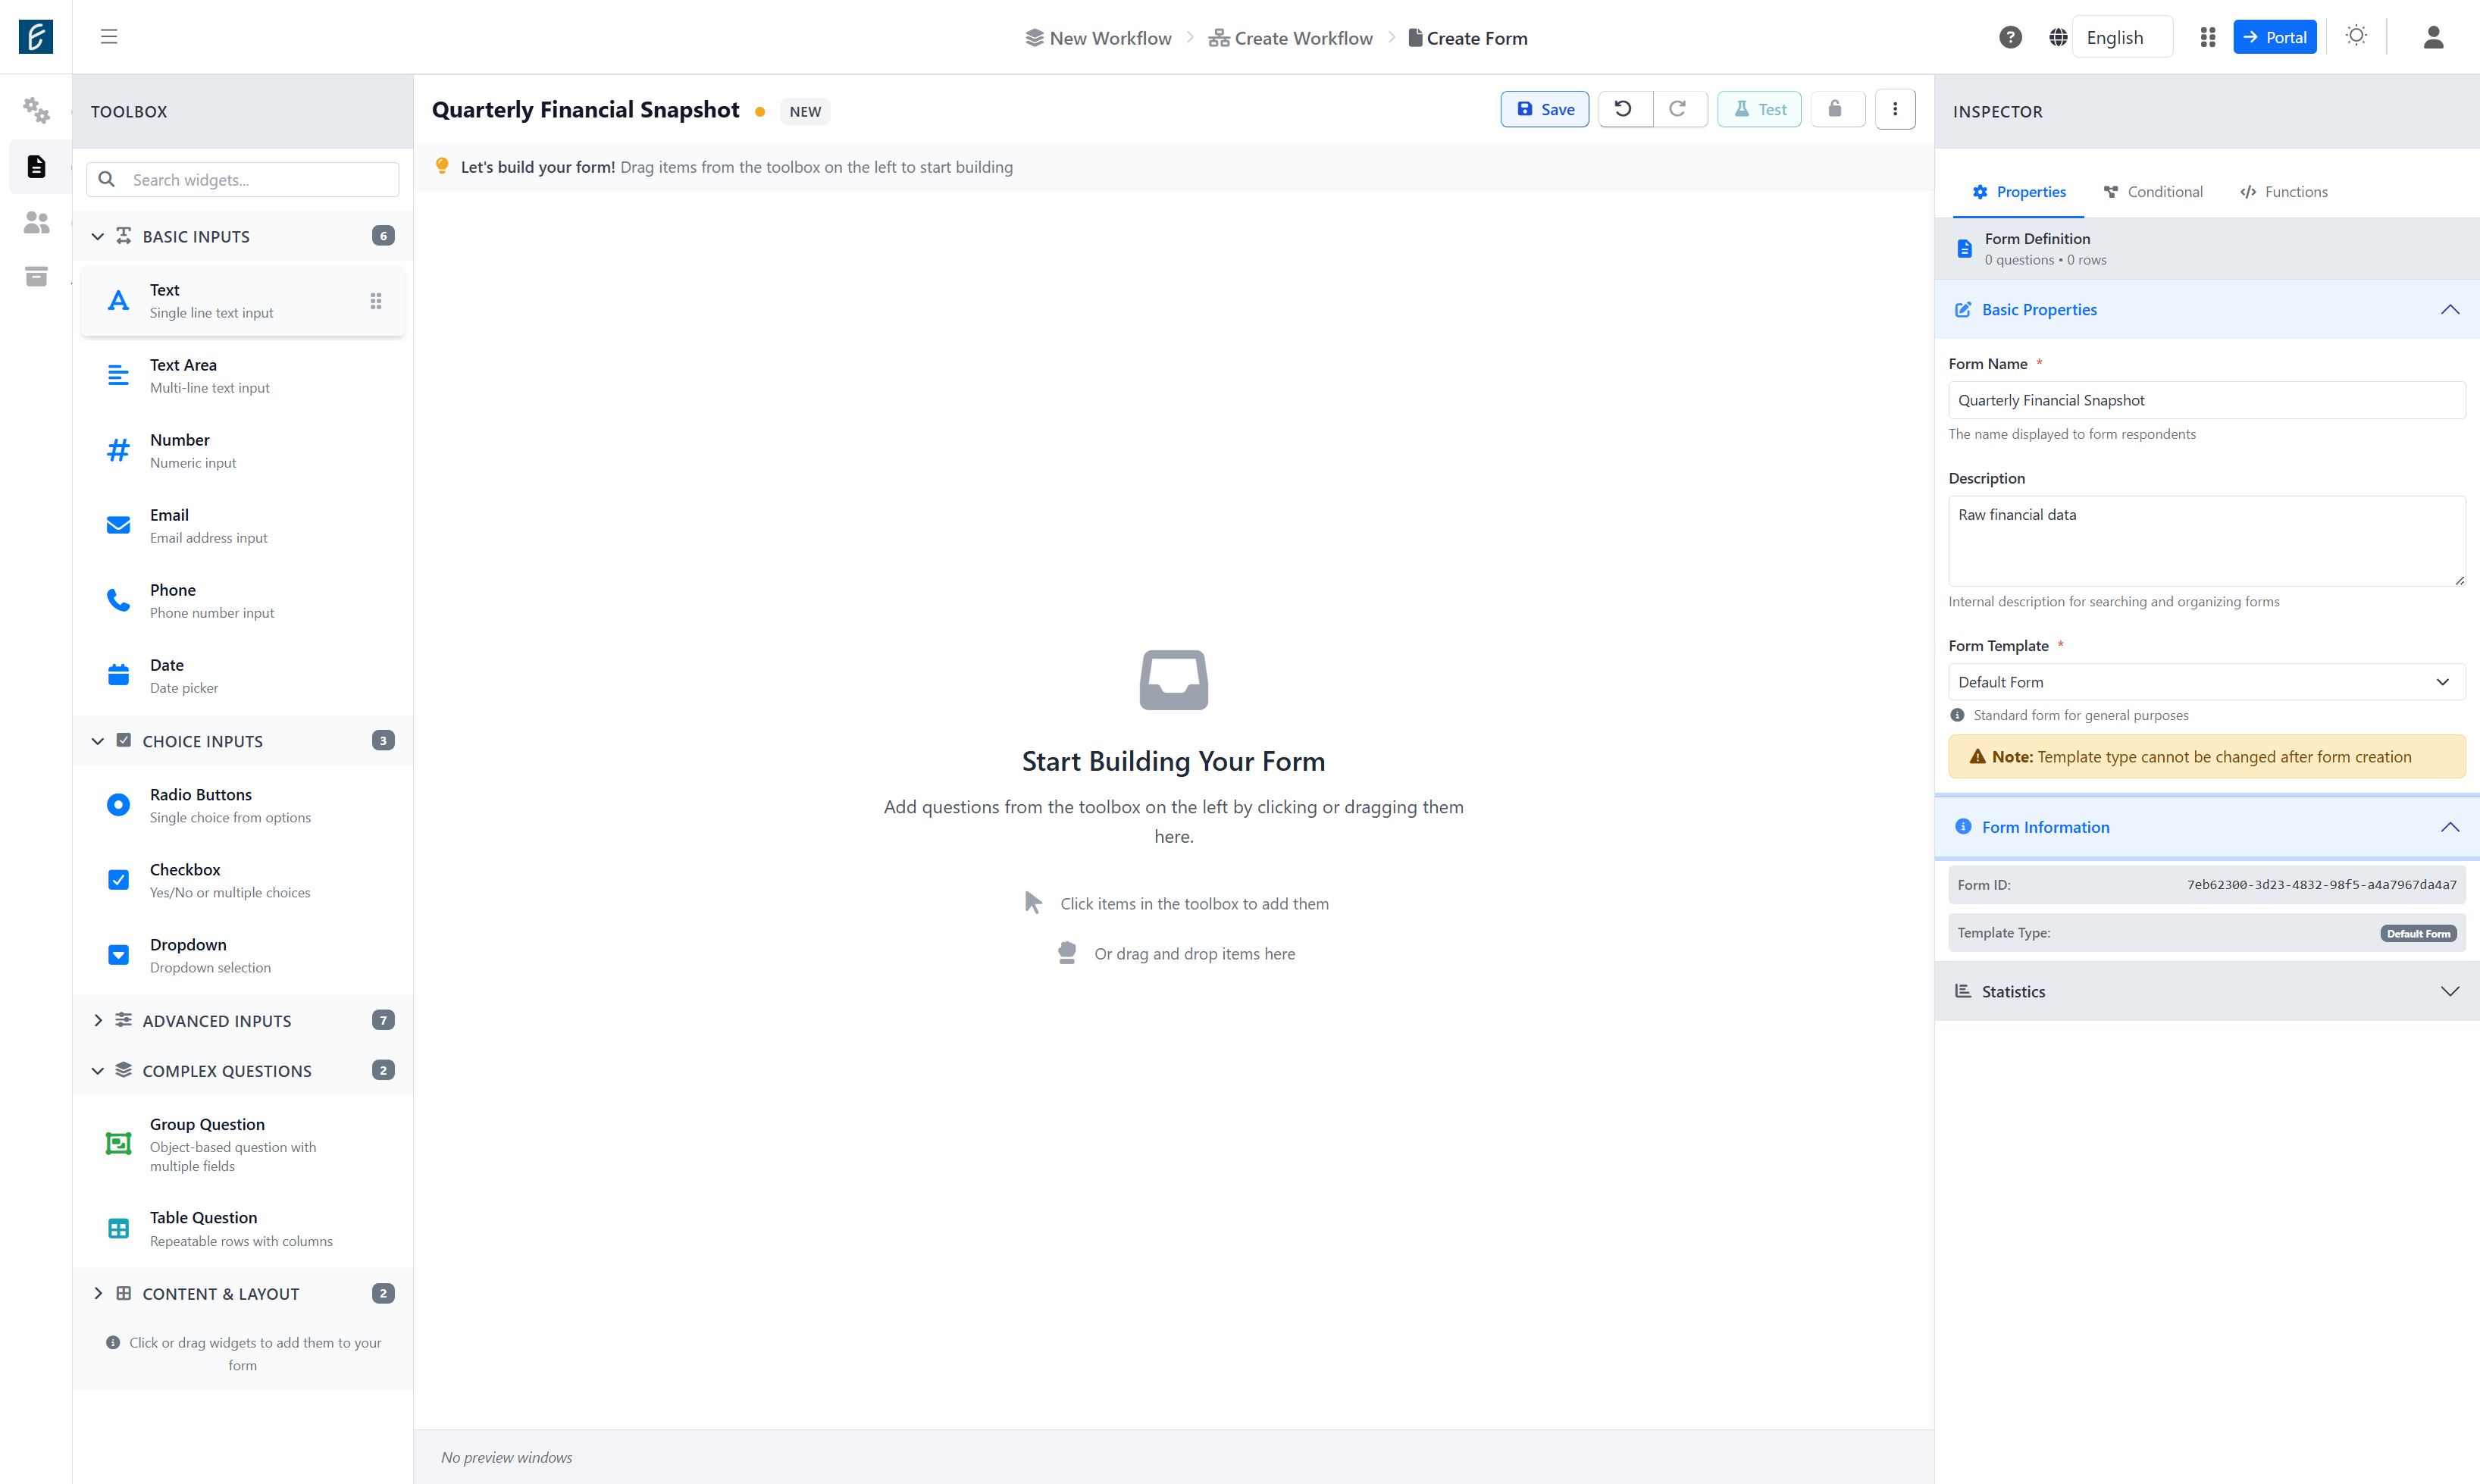Add the Group Question widget
The image size is (2480, 1484).
pos(242,1145)
